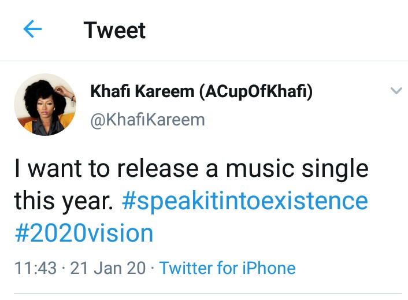The image size is (408, 300).
Task: Click the "Tweet" header title
Action: click(114, 30)
